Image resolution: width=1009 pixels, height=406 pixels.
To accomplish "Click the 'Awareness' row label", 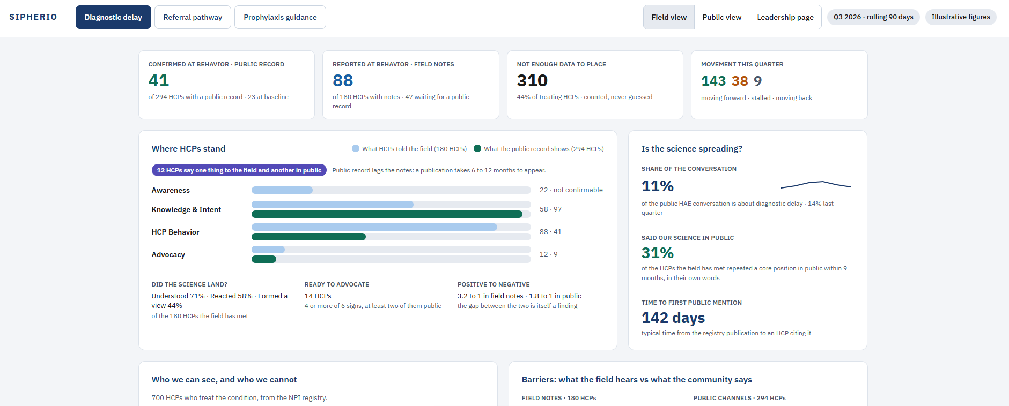I will click(171, 190).
